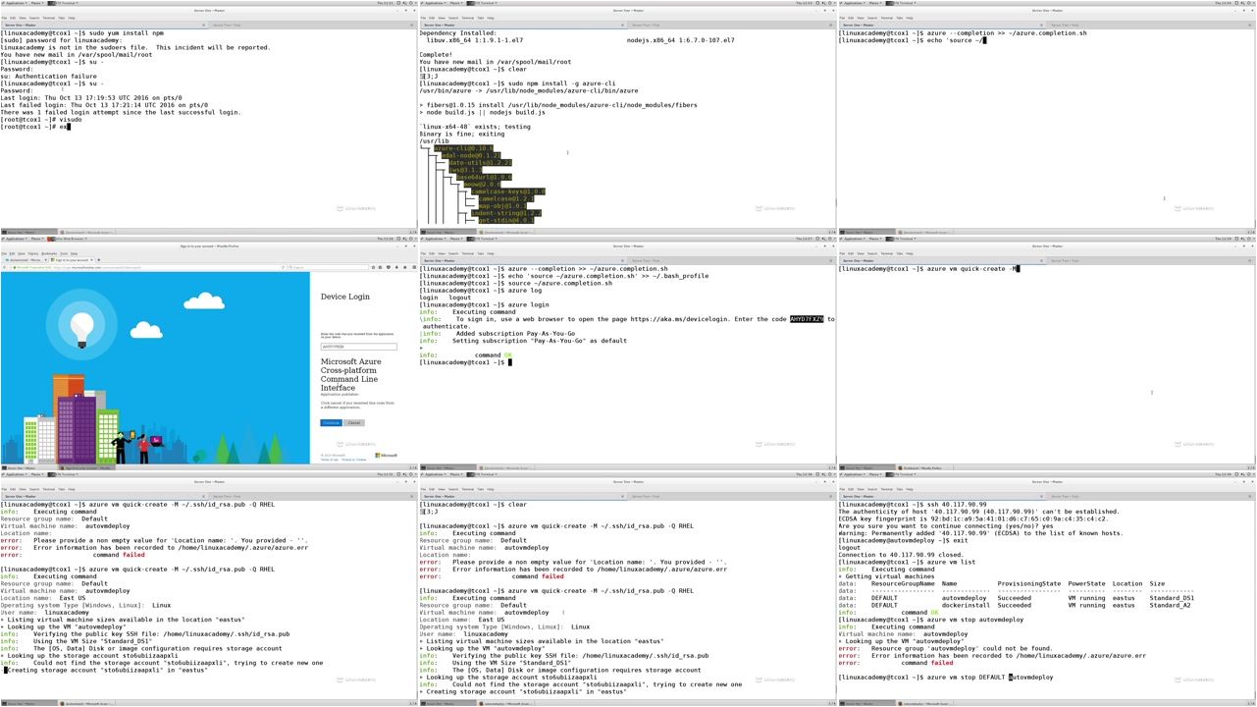Image resolution: width=1257 pixels, height=707 pixels.
Task: Click the 'visudo' command line
Action: (x=41, y=119)
